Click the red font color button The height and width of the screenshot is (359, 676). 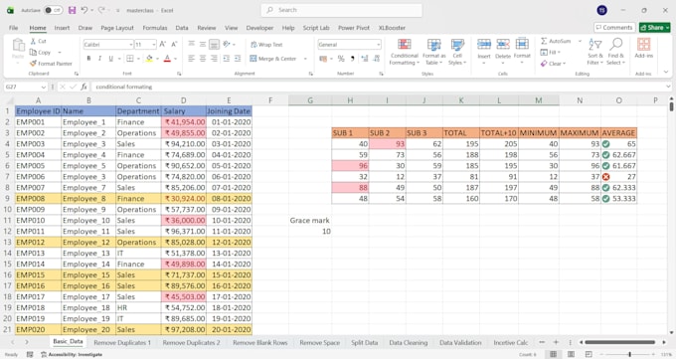tap(167, 59)
